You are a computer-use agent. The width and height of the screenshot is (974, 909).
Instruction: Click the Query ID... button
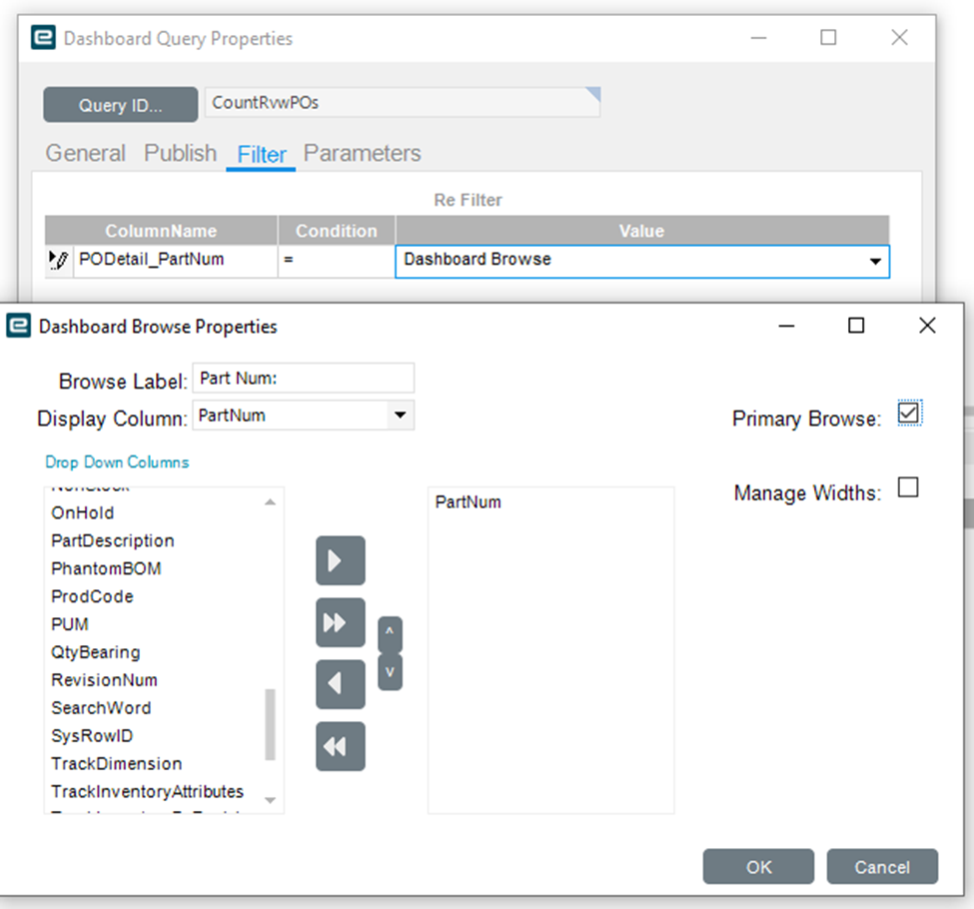tap(120, 105)
